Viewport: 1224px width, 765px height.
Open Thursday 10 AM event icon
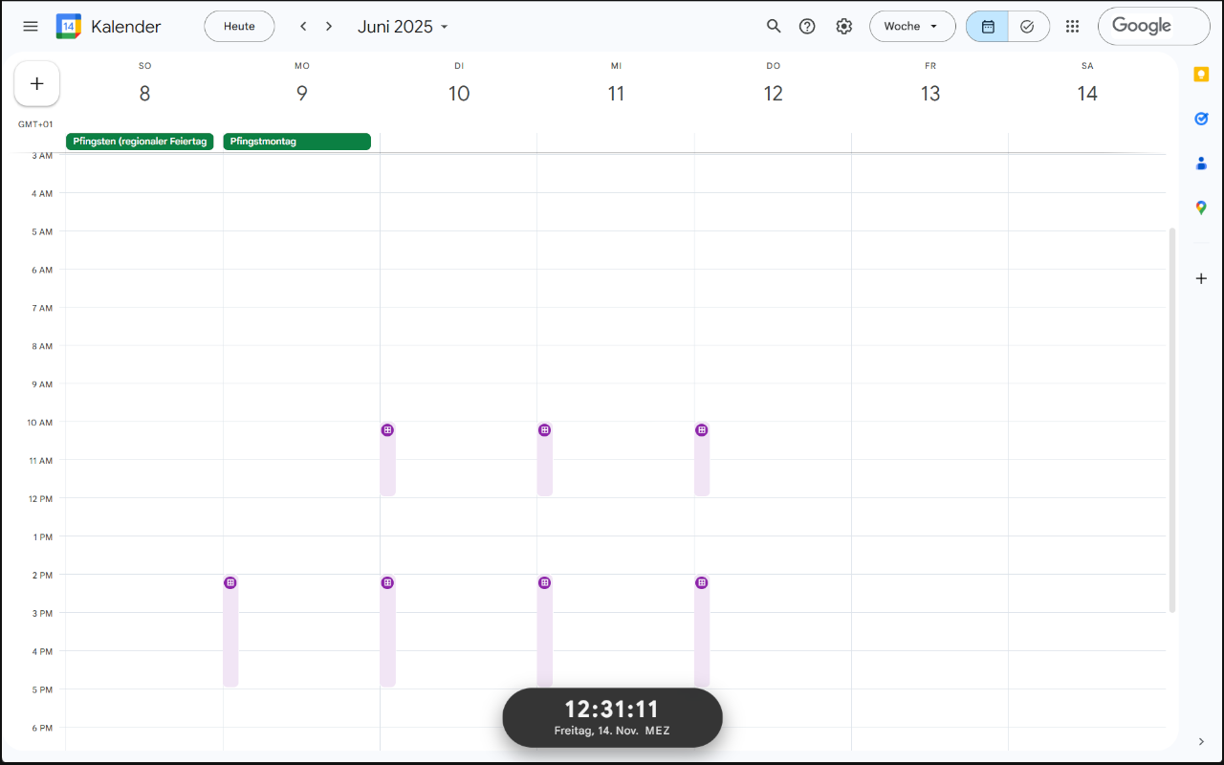point(702,430)
